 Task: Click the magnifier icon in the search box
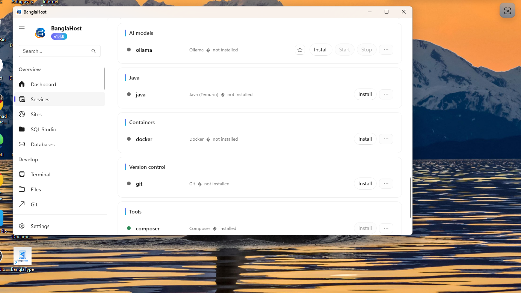click(94, 51)
